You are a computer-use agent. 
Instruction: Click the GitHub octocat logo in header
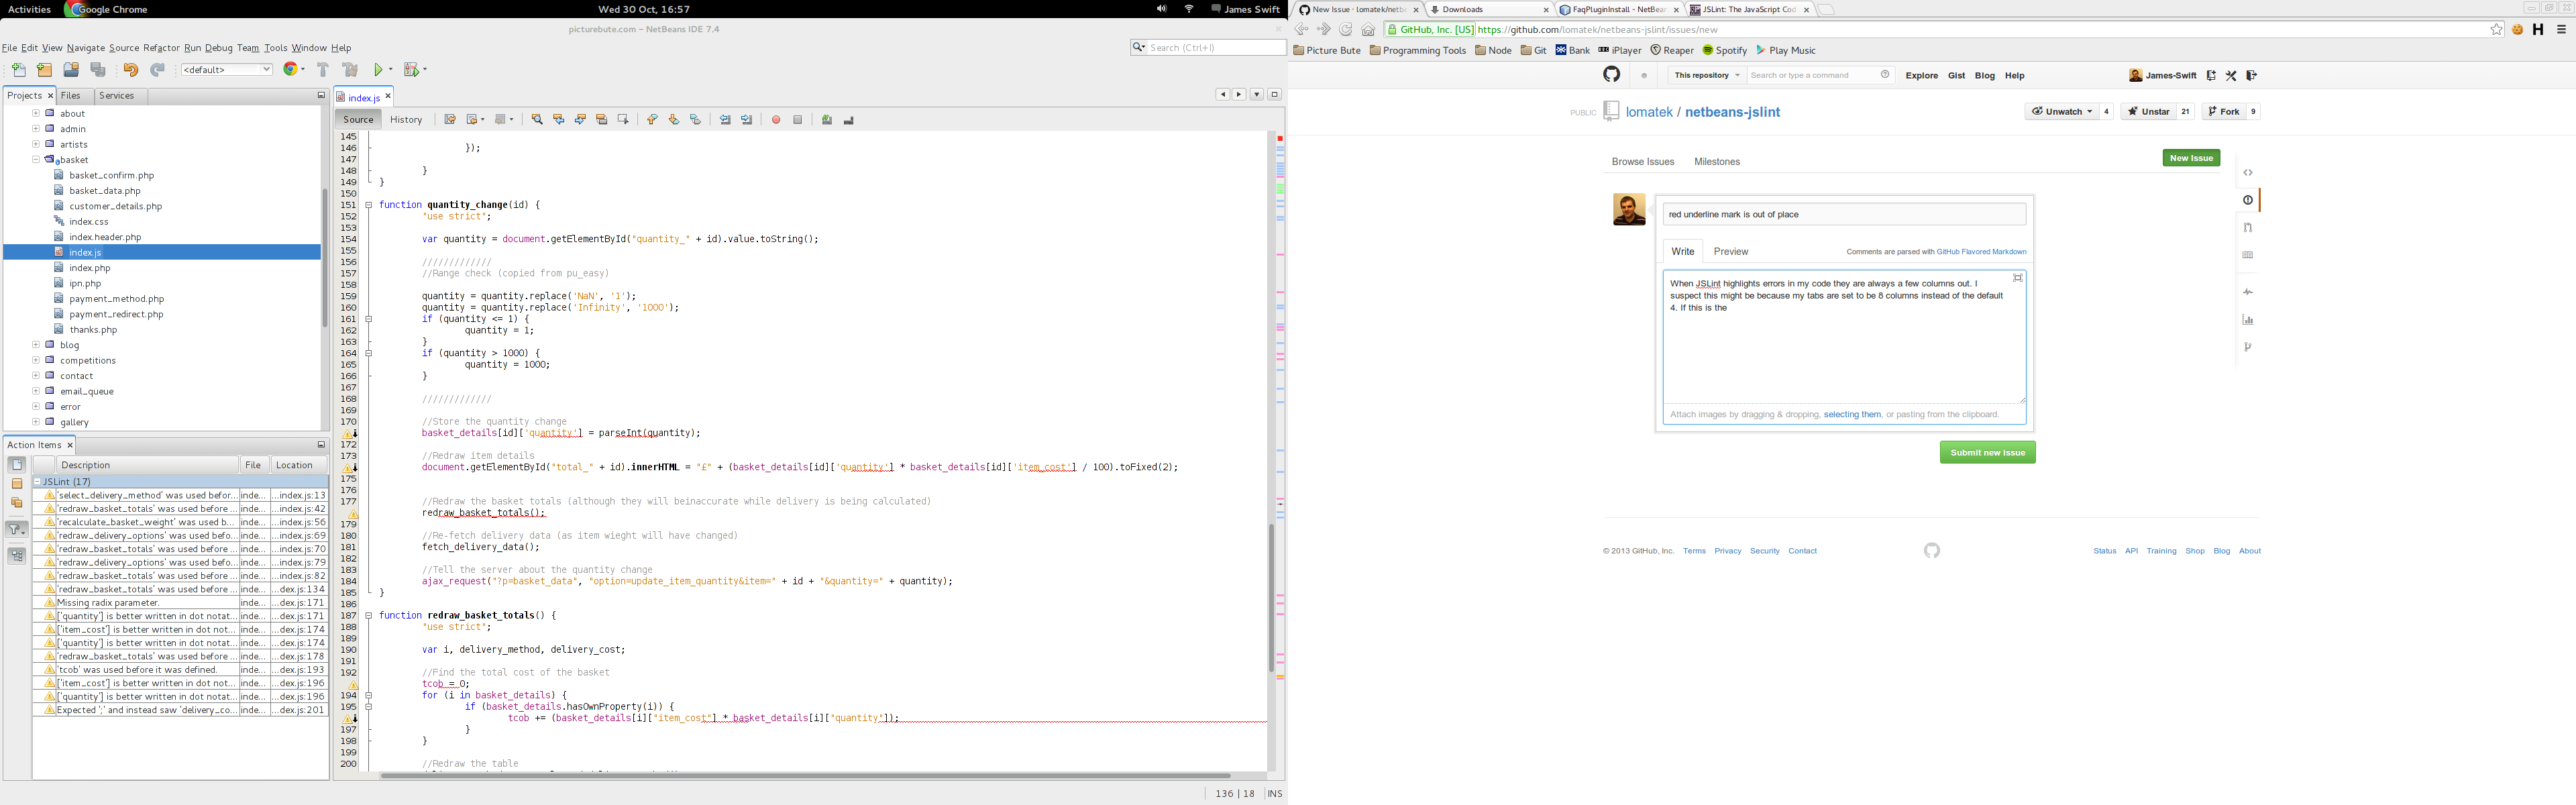(x=1611, y=75)
